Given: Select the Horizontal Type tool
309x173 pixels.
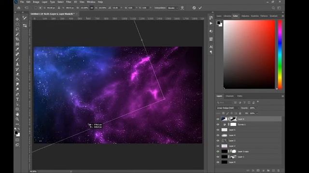Looking at the screenshot, I should pos(17,99).
